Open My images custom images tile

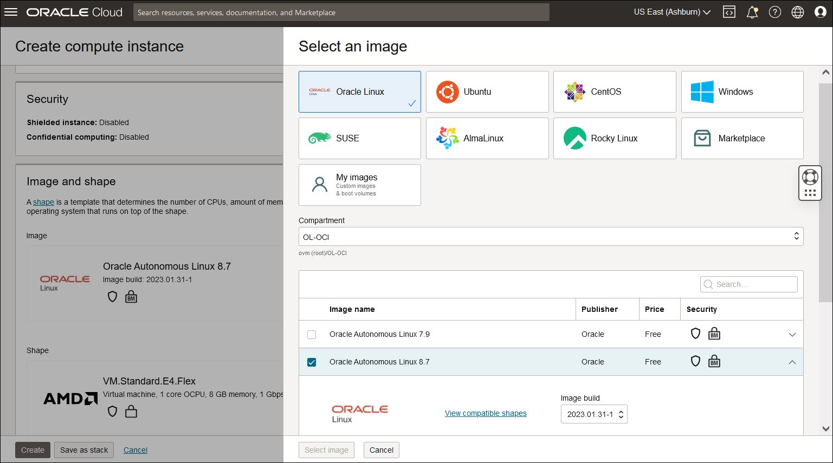pyautogui.click(x=359, y=185)
